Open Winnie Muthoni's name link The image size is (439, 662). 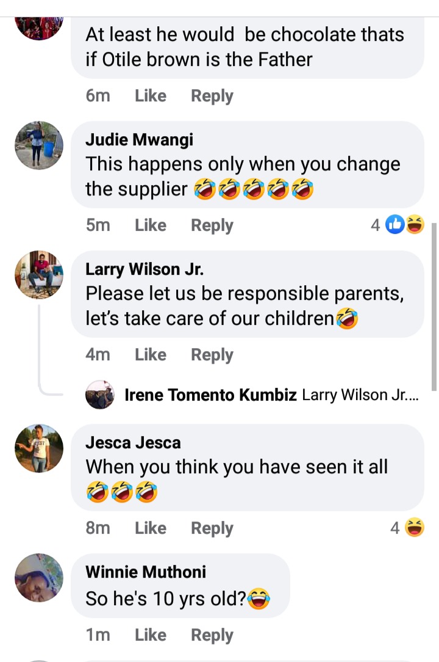point(146,572)
